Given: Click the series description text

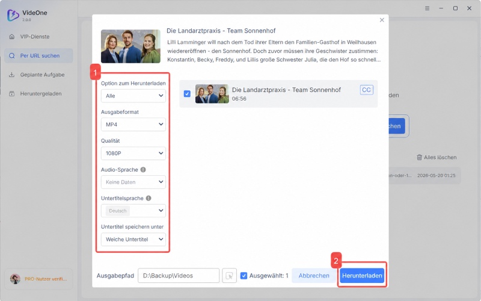Looking at the screenshot, I should [274, 51].
